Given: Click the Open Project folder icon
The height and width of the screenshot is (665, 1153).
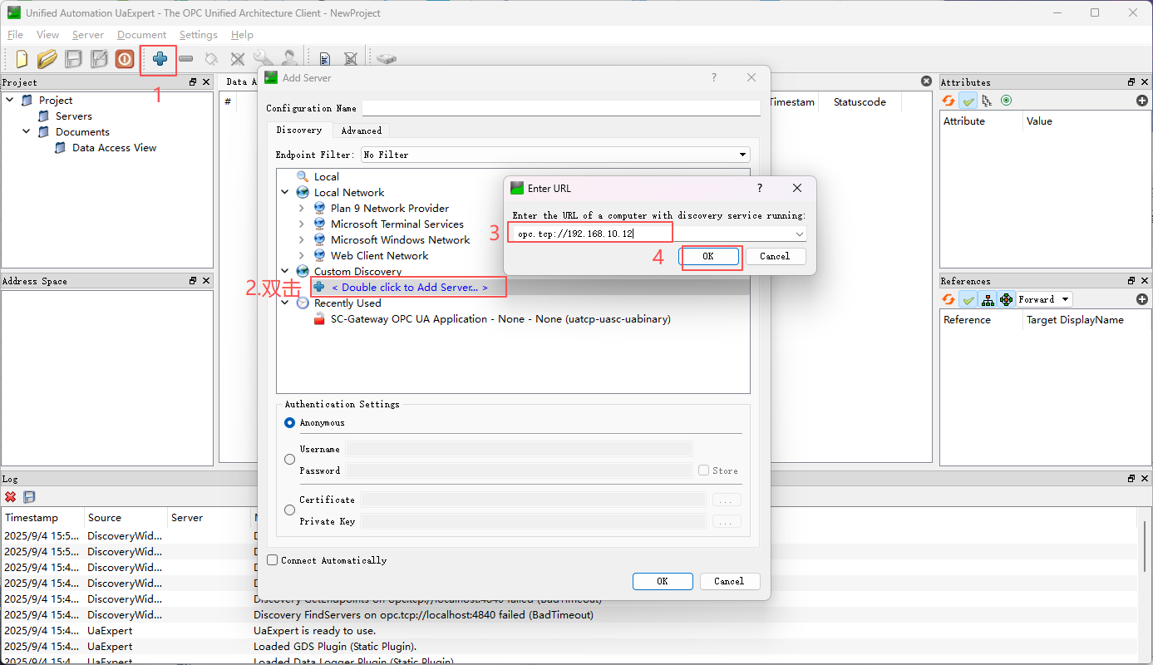Looking at the screenshot, I should click(47, 59).
